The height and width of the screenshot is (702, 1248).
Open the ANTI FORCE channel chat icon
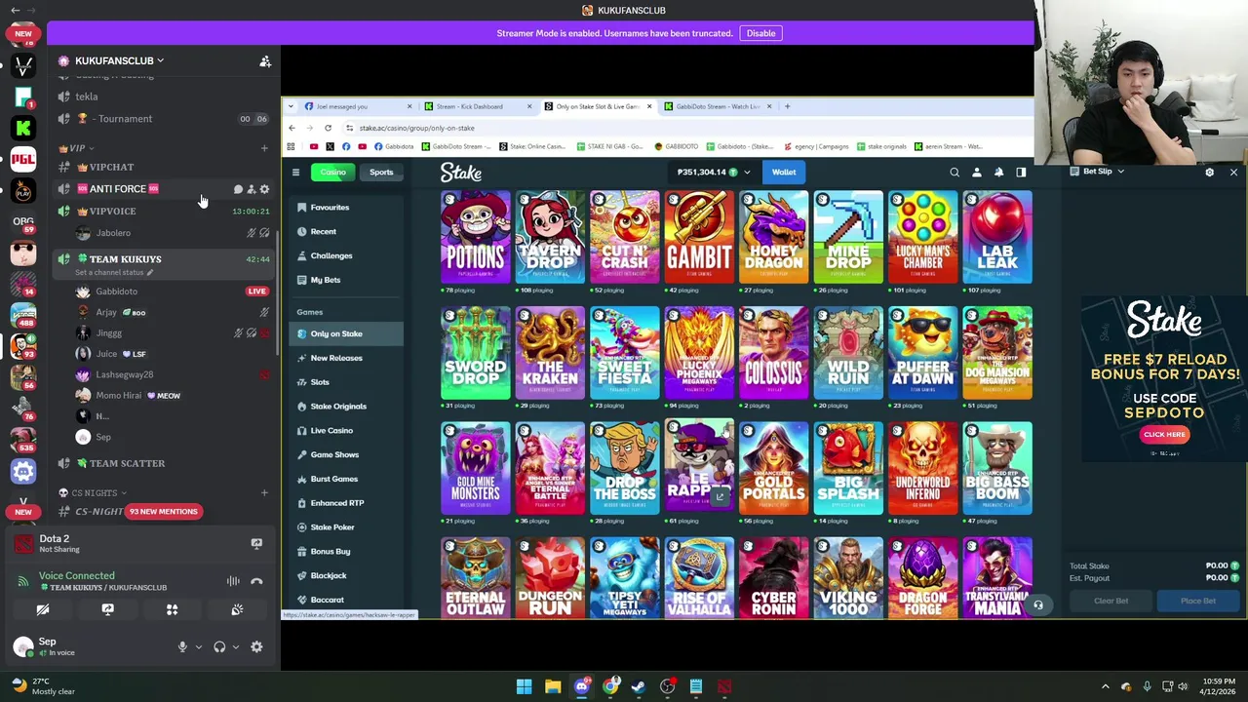(x=238, y=189)
